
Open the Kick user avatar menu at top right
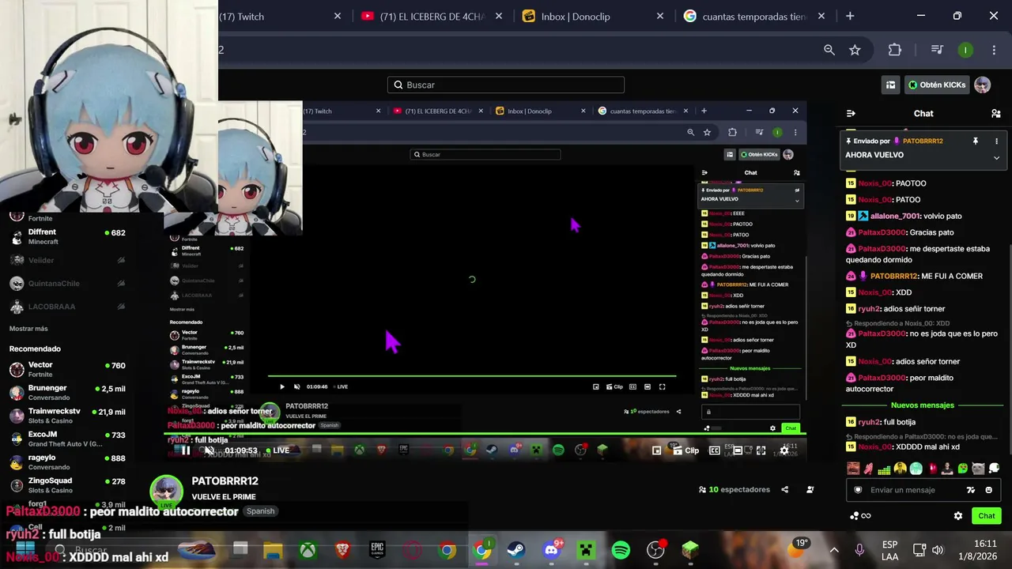[983, 85]
